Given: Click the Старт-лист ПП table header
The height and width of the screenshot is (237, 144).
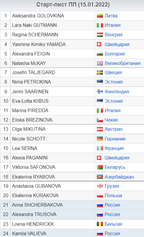Looking at the screenshot, I should (73, 5).
